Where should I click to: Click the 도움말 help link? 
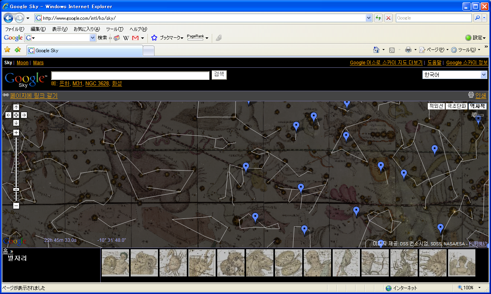[434, 63]
